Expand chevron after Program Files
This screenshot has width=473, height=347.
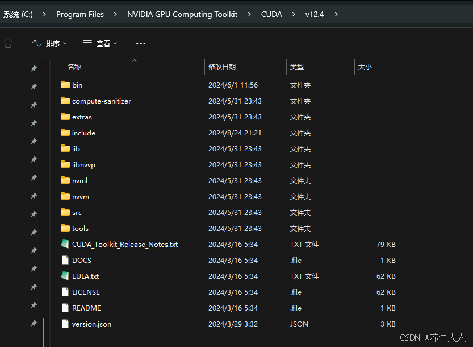tap(115, 14)
